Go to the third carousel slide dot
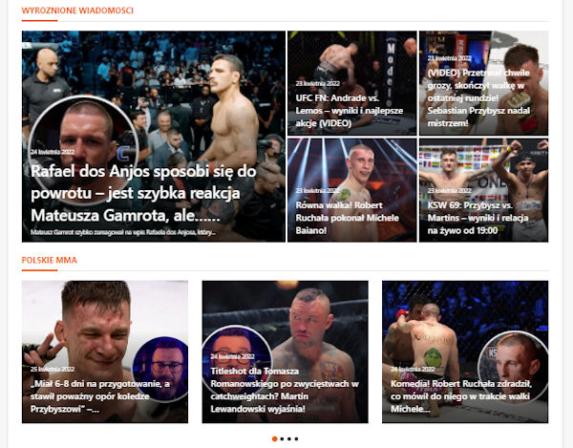Viewport: 573px width, 448px height. pyautogui.click(x=289, y=438)
